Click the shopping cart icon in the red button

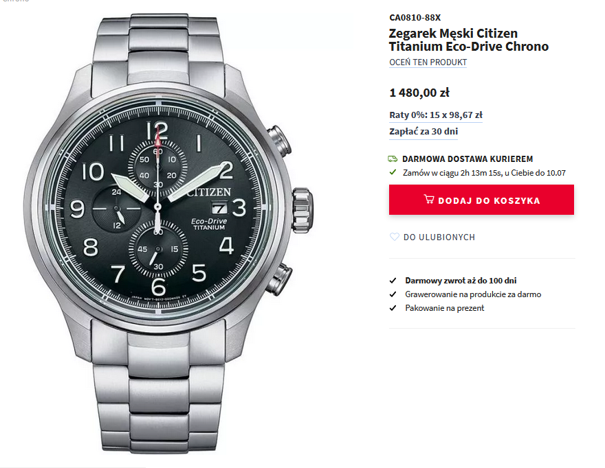pos(429,199)
